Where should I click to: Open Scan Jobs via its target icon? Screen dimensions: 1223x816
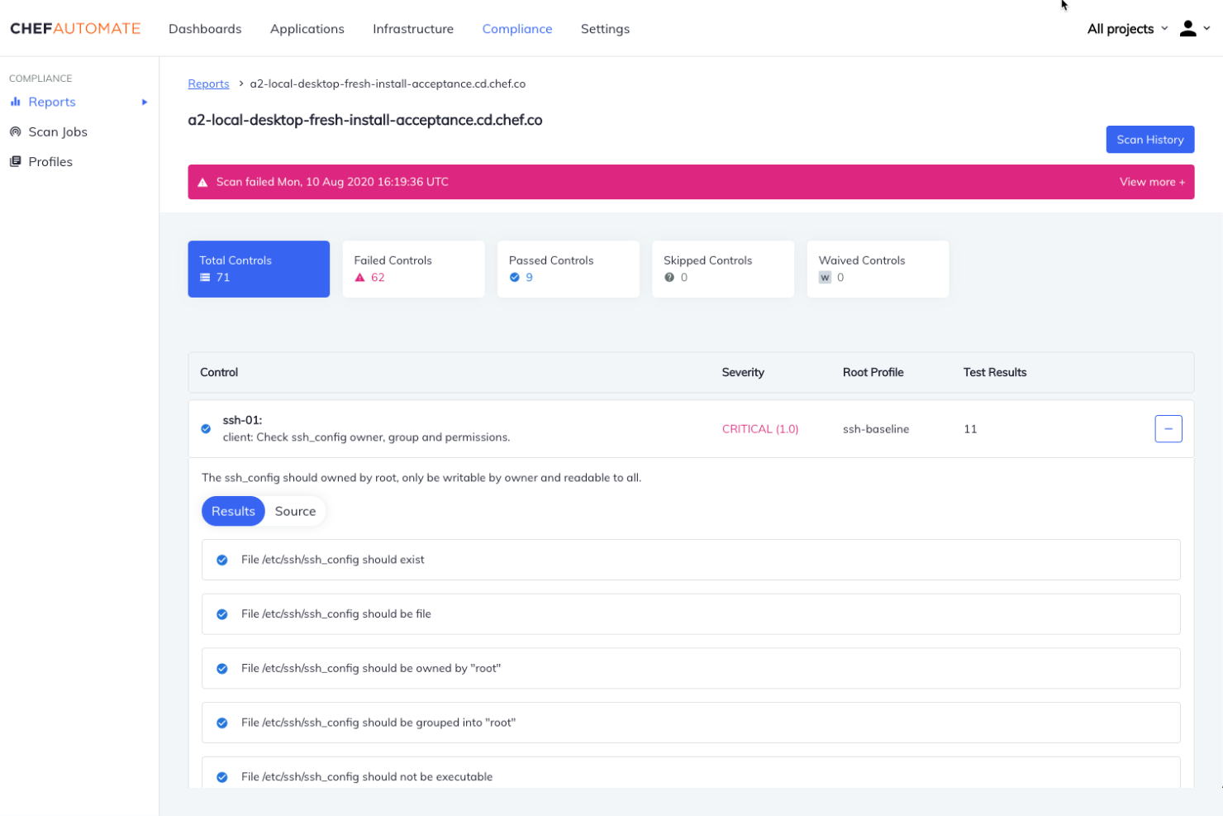pyautogui.click(x=16, y=131)
